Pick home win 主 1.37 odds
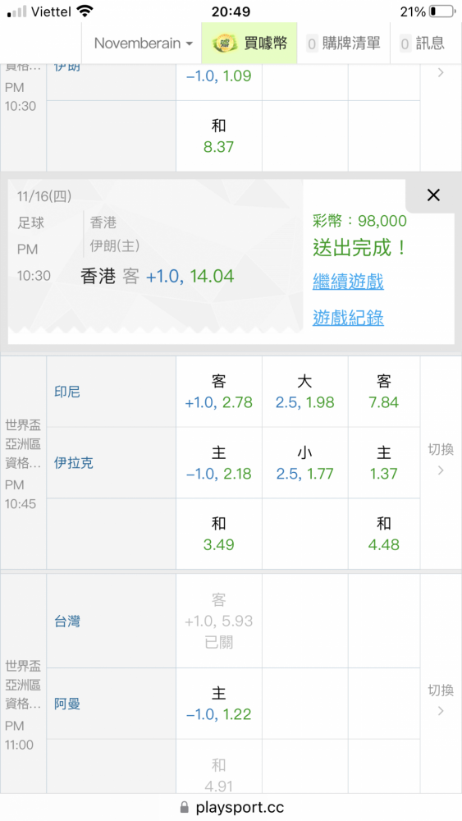This screenshot has height=821, width=462. coord(384,463)
